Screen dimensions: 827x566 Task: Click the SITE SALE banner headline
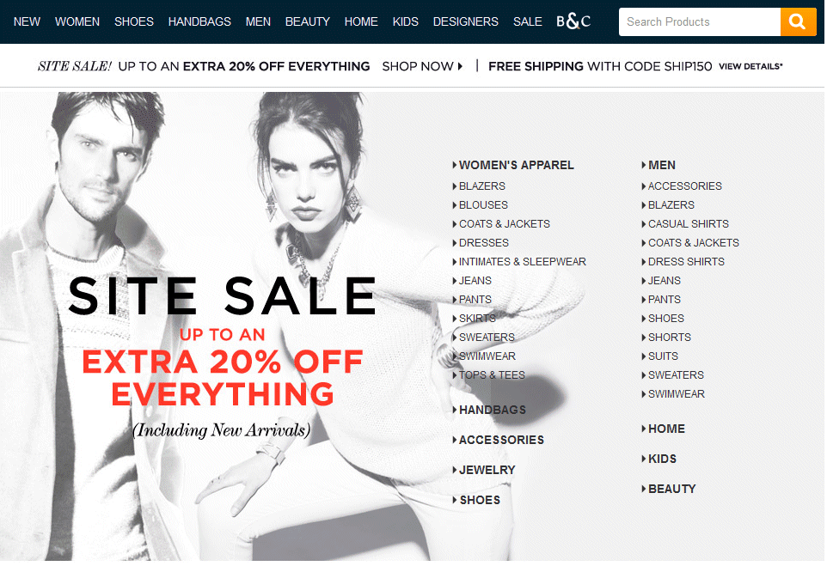pyautogui.click(x=222, y=296)
